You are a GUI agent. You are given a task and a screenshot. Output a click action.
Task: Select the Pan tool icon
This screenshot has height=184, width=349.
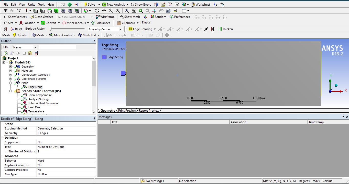click(104, 10)
